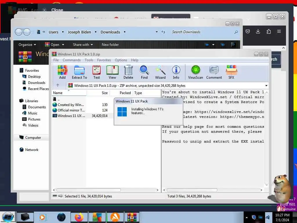Sort by the Type column header

click(147, 93)
